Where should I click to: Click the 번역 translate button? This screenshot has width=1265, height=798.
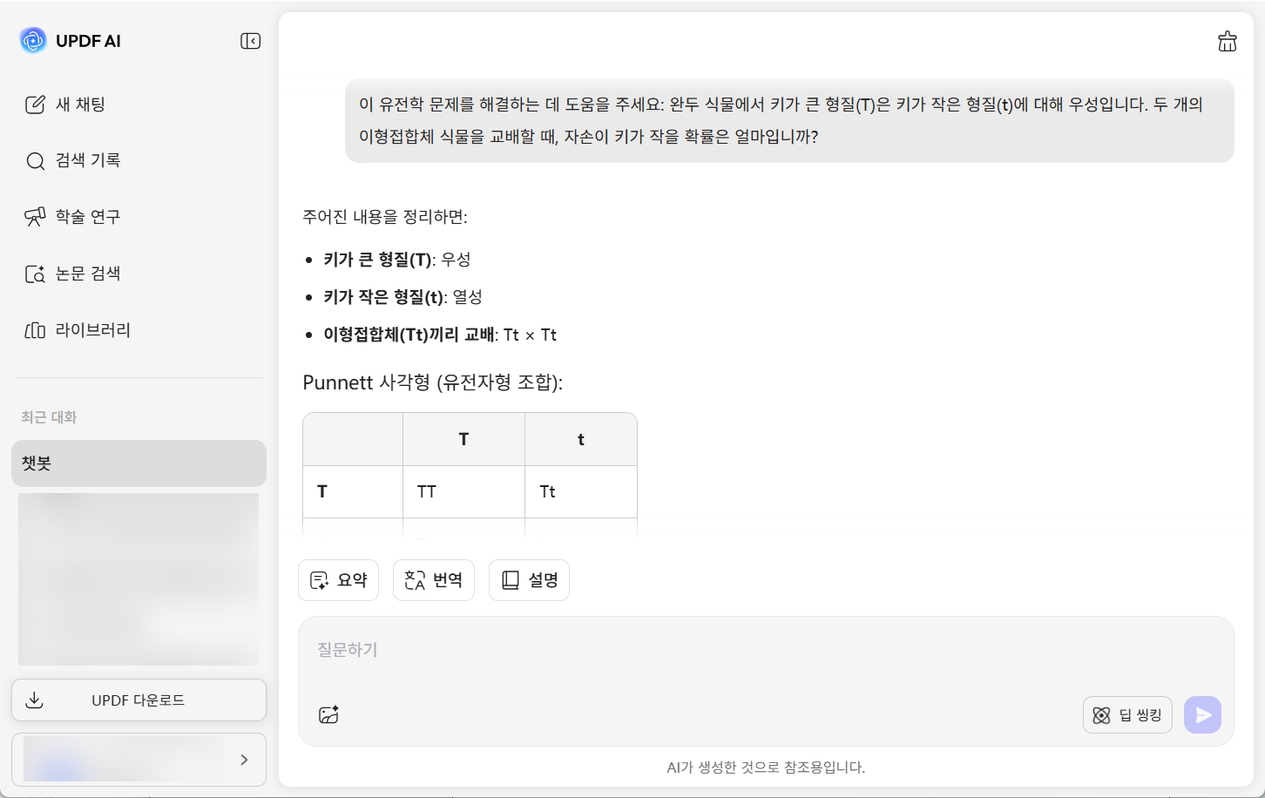pos(434,580)
